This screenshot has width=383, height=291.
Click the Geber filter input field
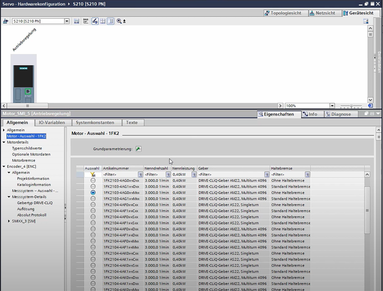(231, 174)
